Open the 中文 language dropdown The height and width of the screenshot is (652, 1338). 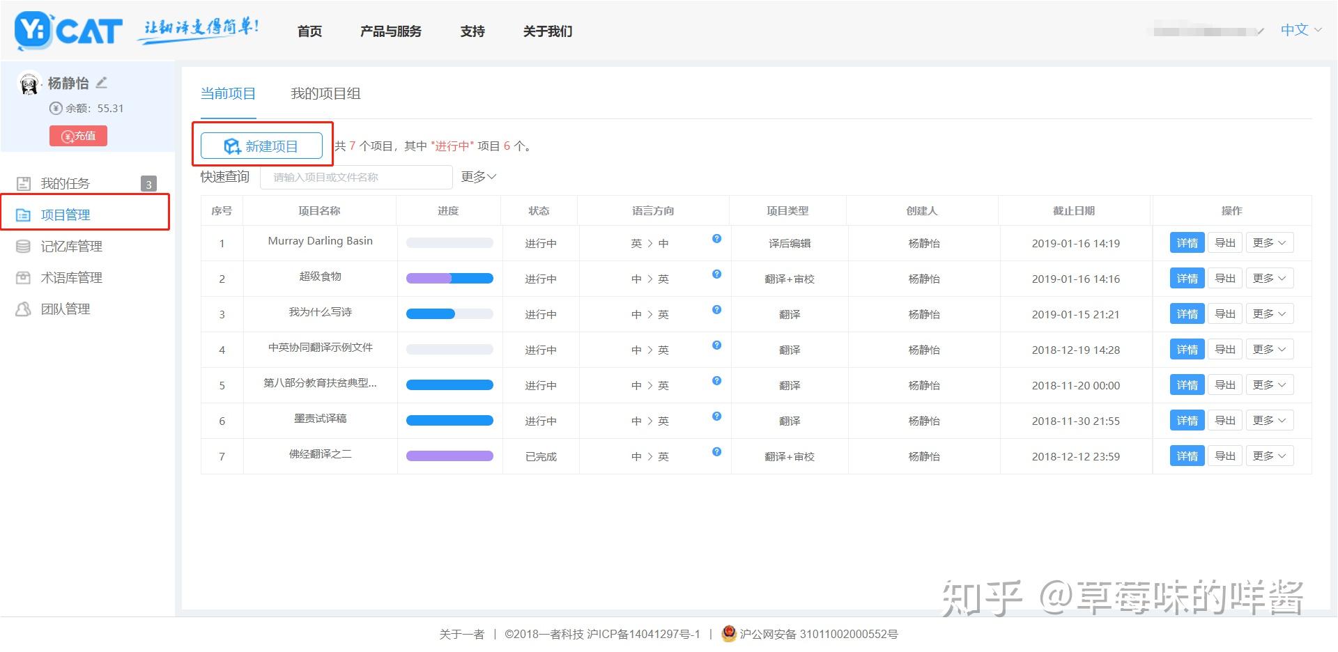click(1296, 30)
